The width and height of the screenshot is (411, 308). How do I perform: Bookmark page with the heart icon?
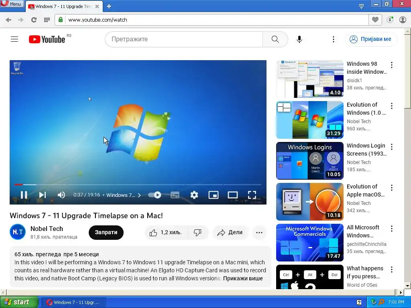[375, 20]
